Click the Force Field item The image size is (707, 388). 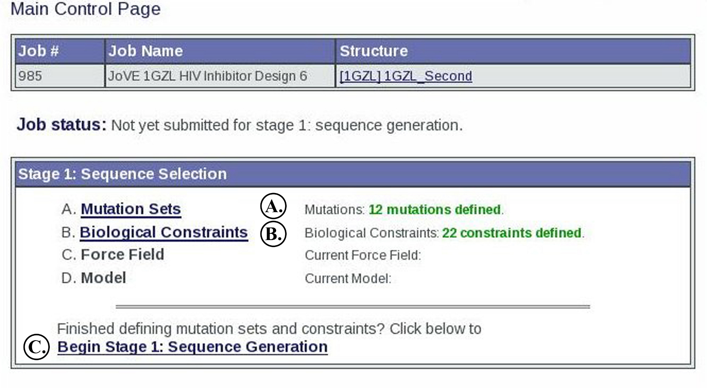(122, 255)
